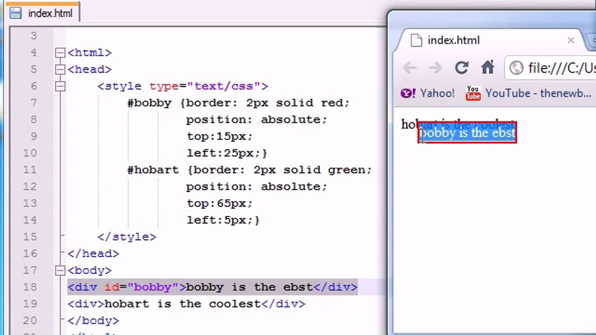Click line number 15 in gutter

point(30,237)
